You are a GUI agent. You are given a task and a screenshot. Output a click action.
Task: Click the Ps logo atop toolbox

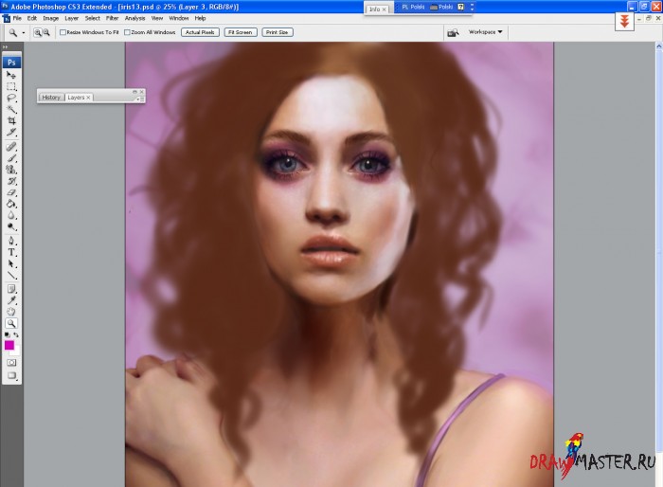tap(11, 63)
